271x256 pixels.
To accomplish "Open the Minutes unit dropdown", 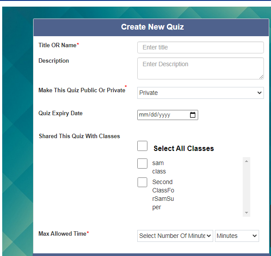I will pos(237,236).
